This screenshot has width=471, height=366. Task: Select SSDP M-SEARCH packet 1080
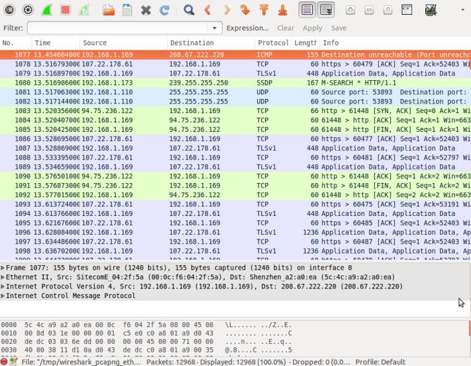(235, 83)
